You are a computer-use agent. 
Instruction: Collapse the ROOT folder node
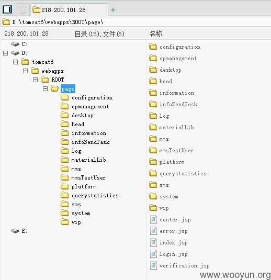click(x=36, y=80)
